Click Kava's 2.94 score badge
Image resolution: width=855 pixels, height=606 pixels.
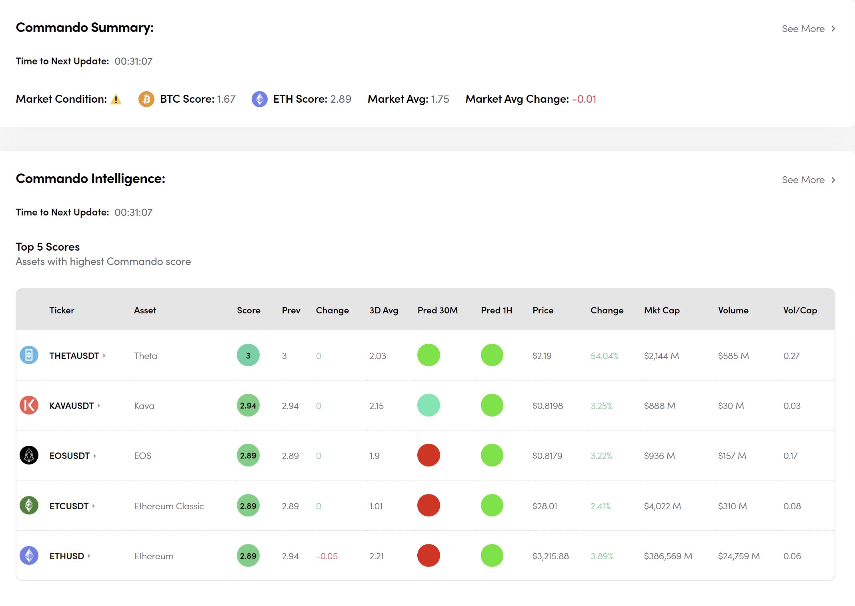pyautogui.click(x=248, y=405)
